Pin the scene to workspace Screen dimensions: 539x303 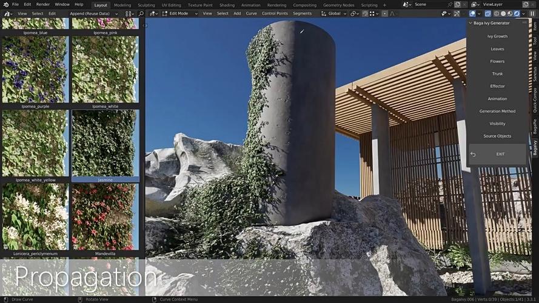pyautogui.click(x=450, y=4)
